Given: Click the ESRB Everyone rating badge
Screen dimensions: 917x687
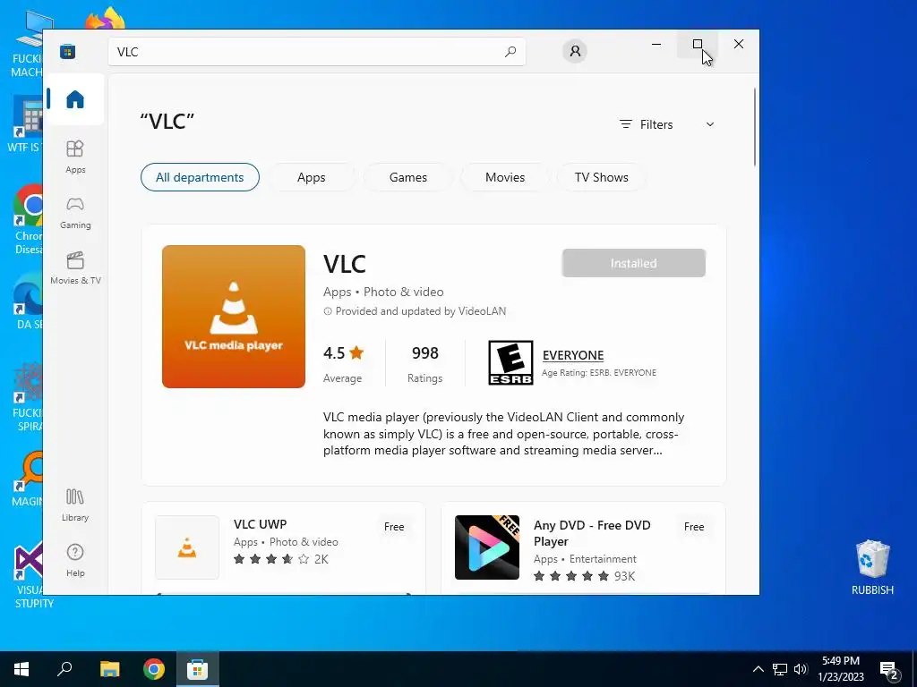Looking at the screenshot, I should pyautogui.click(x=510, y=363).
